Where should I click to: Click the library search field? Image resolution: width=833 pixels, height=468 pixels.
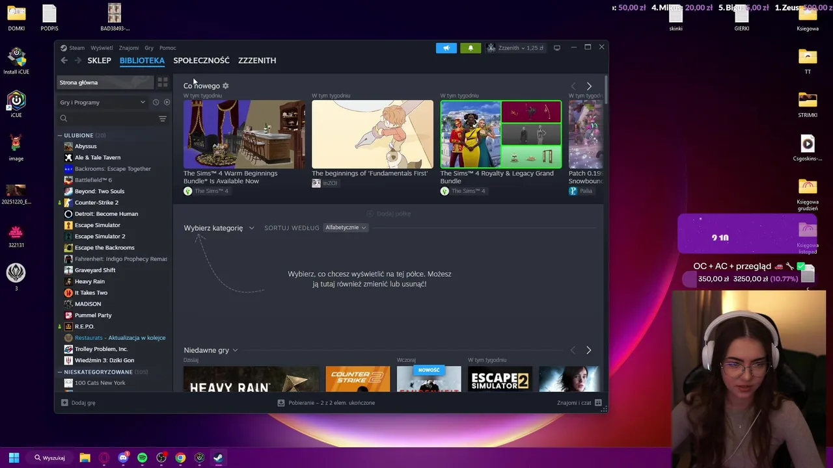click(106, 118)
